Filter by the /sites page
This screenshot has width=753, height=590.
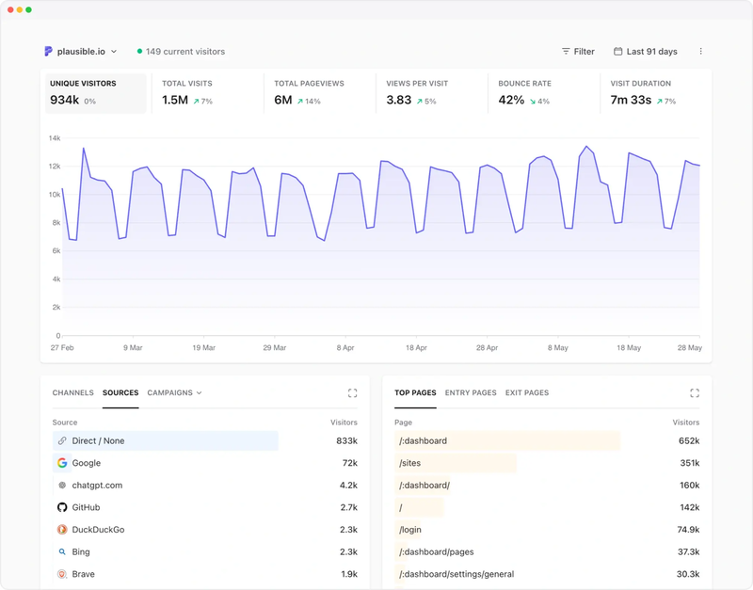(x=409, y=463)
